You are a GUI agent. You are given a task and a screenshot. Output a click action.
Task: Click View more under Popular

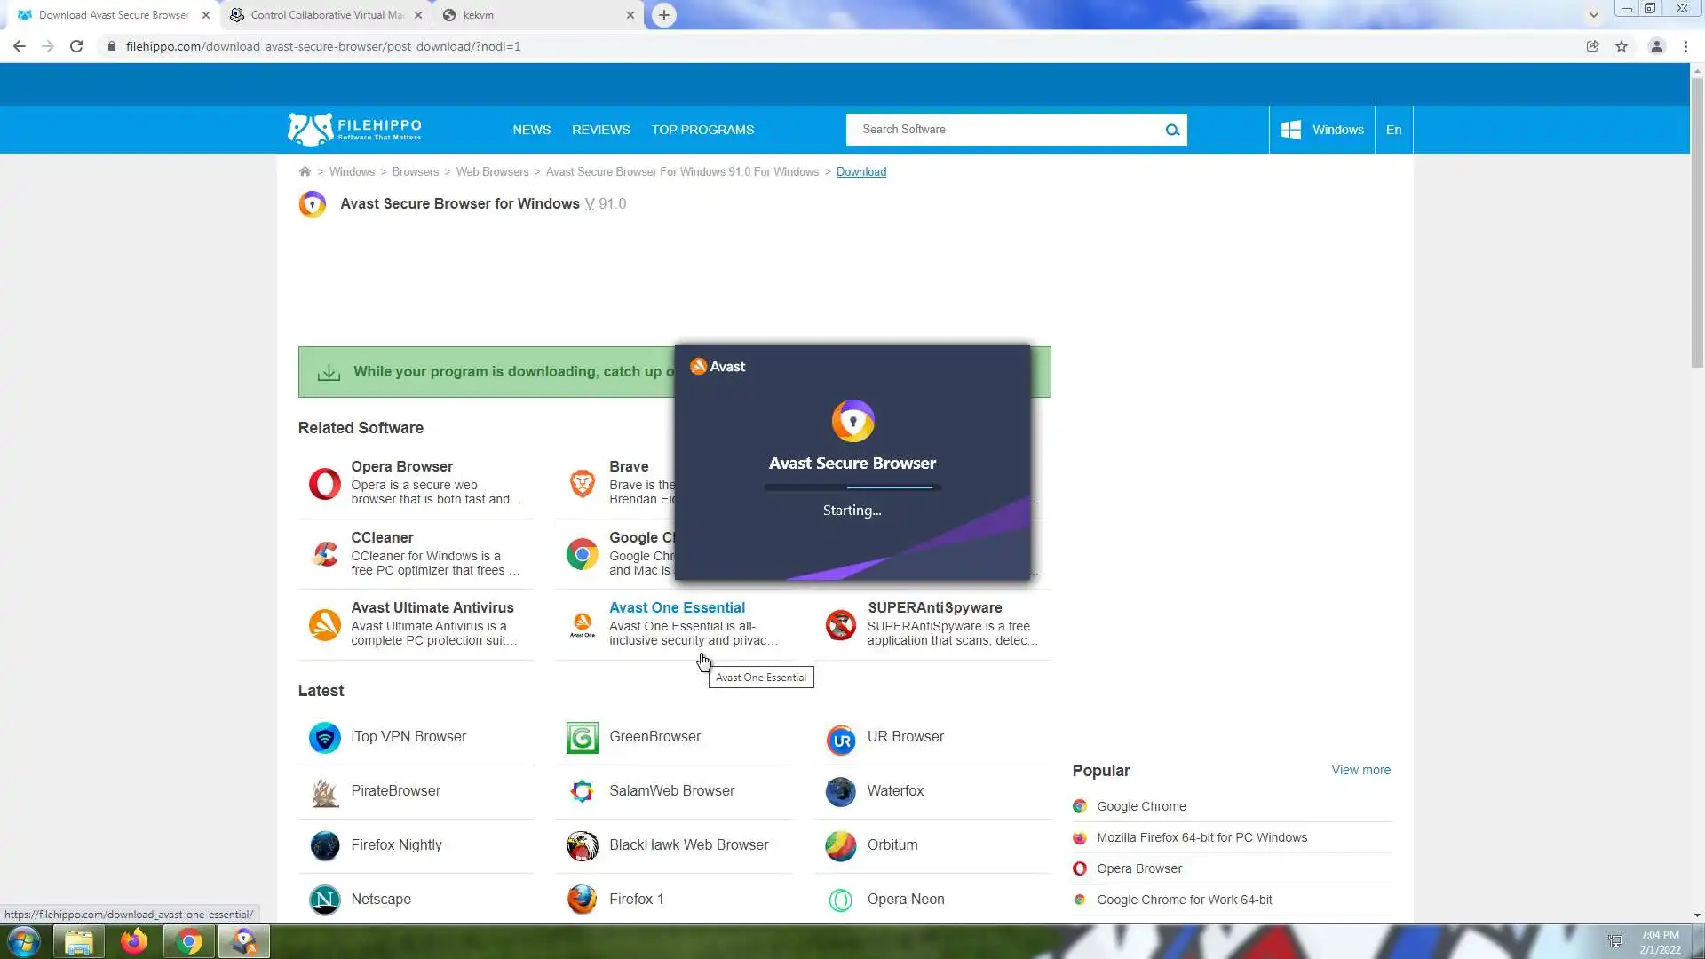click(1360, 770)
